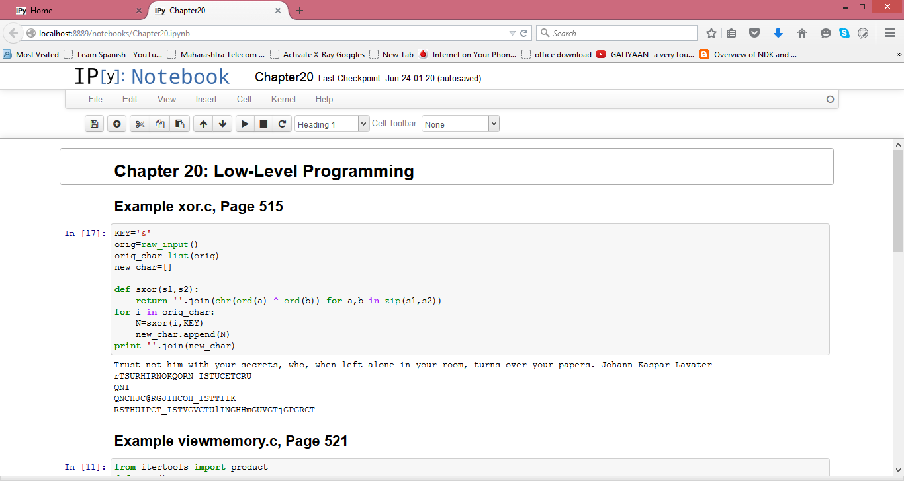Open the Kernel menu
The height and width of the screenshot is (481, 904).
(283, 99)
